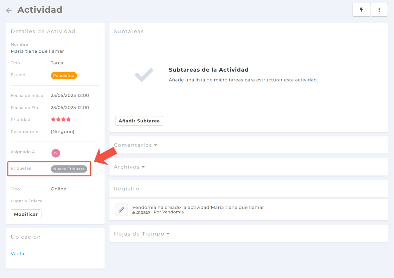
Task: Click the pencil icon in Registro entry
Action: tap(122, 210)
